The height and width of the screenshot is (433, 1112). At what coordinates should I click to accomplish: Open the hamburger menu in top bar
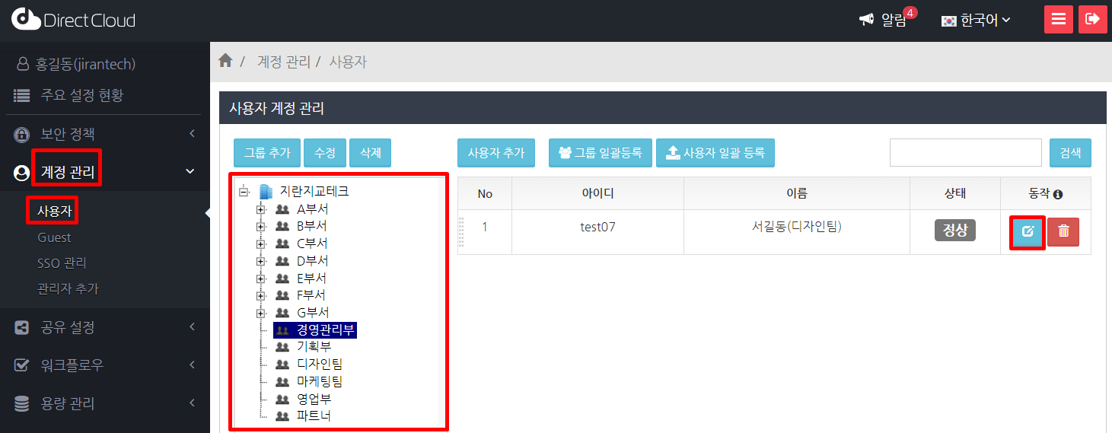coord(1058,20)
